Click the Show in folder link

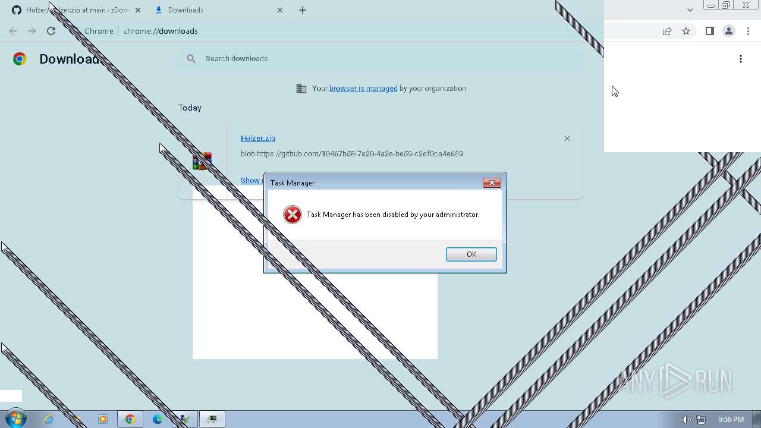(251, 180)
